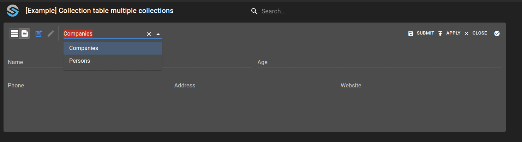
Task: Focus the Address field
Action: point(254,86)
